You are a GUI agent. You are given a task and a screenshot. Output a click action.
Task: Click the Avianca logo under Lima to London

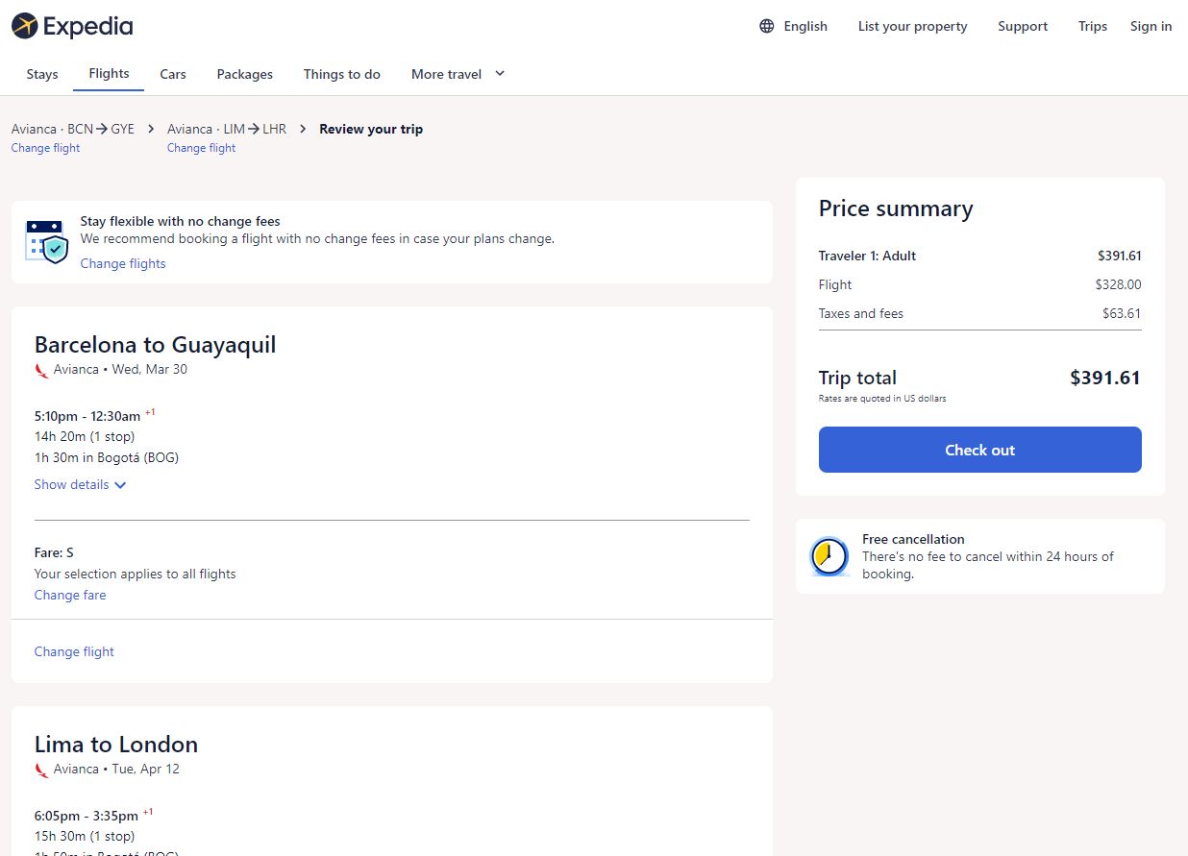point(41,770)
